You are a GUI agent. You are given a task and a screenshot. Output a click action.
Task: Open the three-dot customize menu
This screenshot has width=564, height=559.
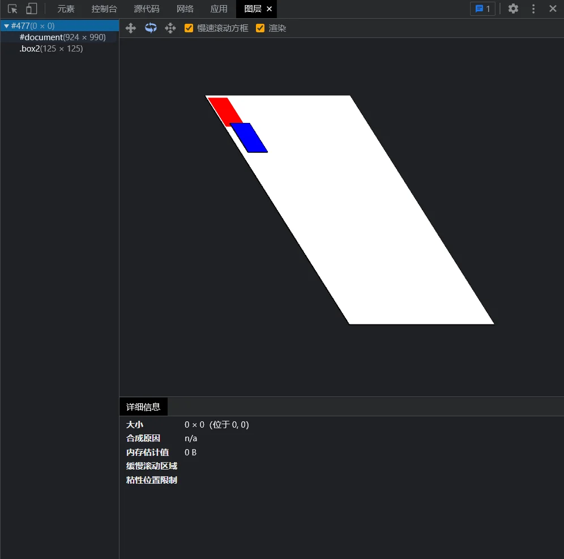(x=533, y=8)
